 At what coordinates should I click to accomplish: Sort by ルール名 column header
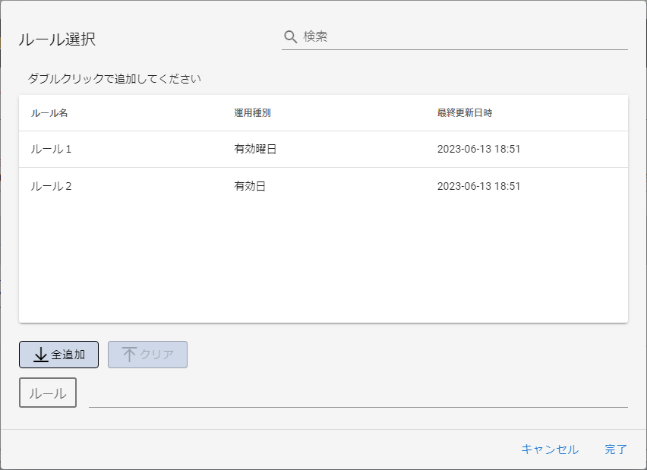tap(49, 113)
